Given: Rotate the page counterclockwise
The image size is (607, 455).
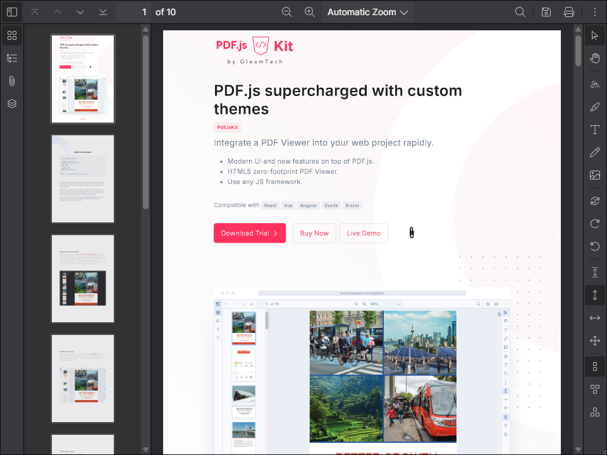Looking at the screenshot, I should pyautogui.click(x=595, y=246).
